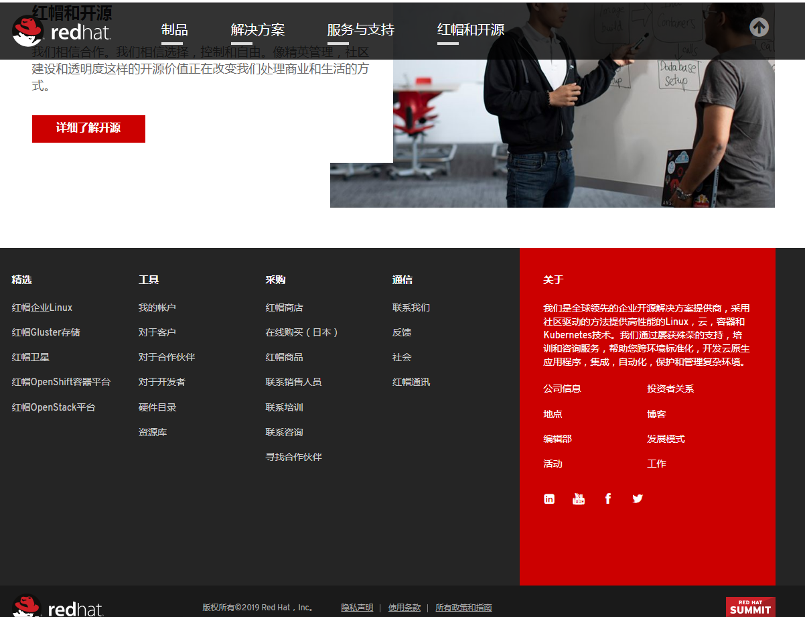Go to 我的帐户 under 工具
The image size is (805, 617).
click(x=157, y=307)
